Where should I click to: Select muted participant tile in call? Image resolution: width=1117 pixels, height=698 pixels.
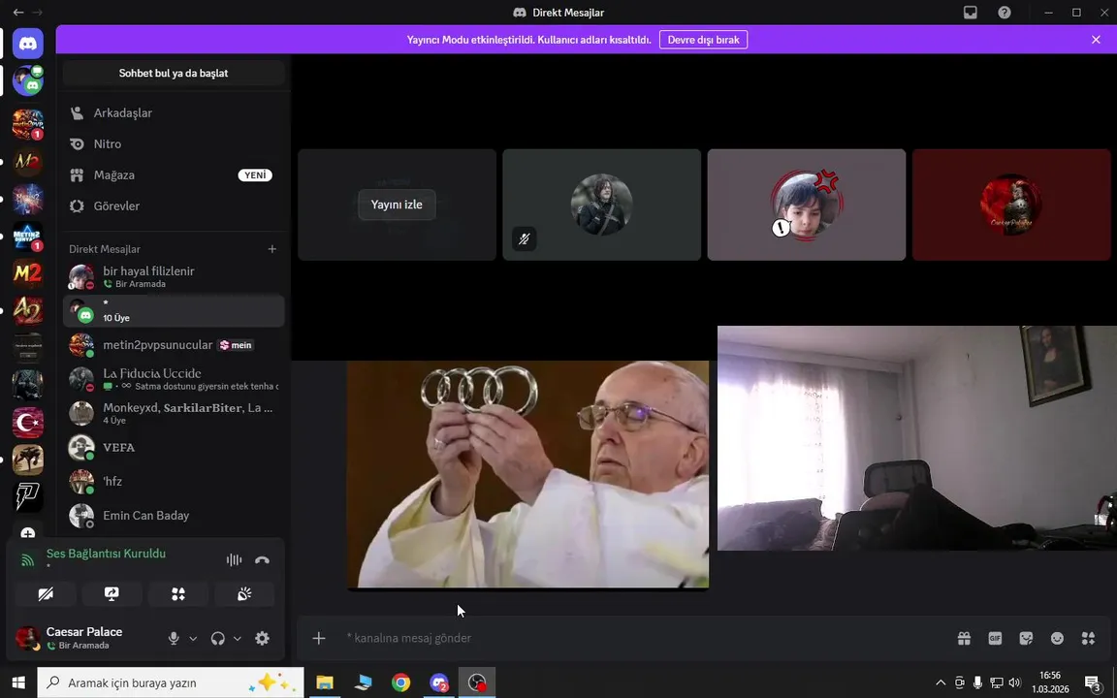(602, 205)
